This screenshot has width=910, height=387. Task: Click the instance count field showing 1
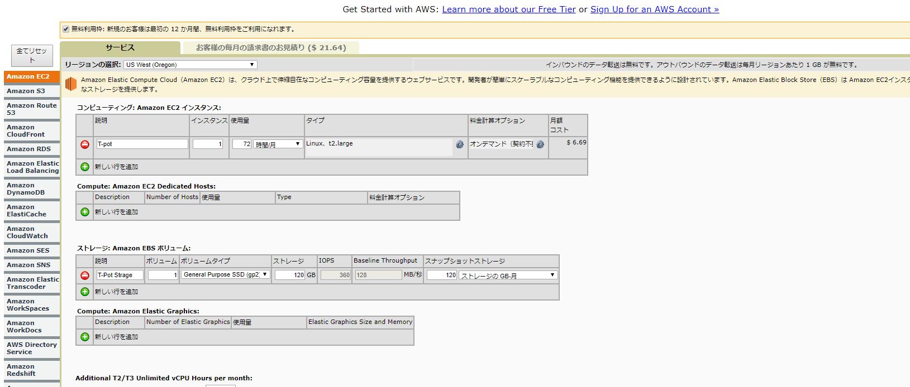(x=208, y=144)
